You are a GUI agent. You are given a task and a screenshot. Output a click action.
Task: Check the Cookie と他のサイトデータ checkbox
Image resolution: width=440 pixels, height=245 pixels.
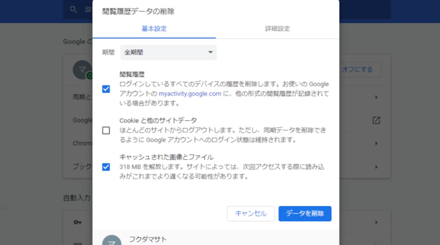(106, 130)
